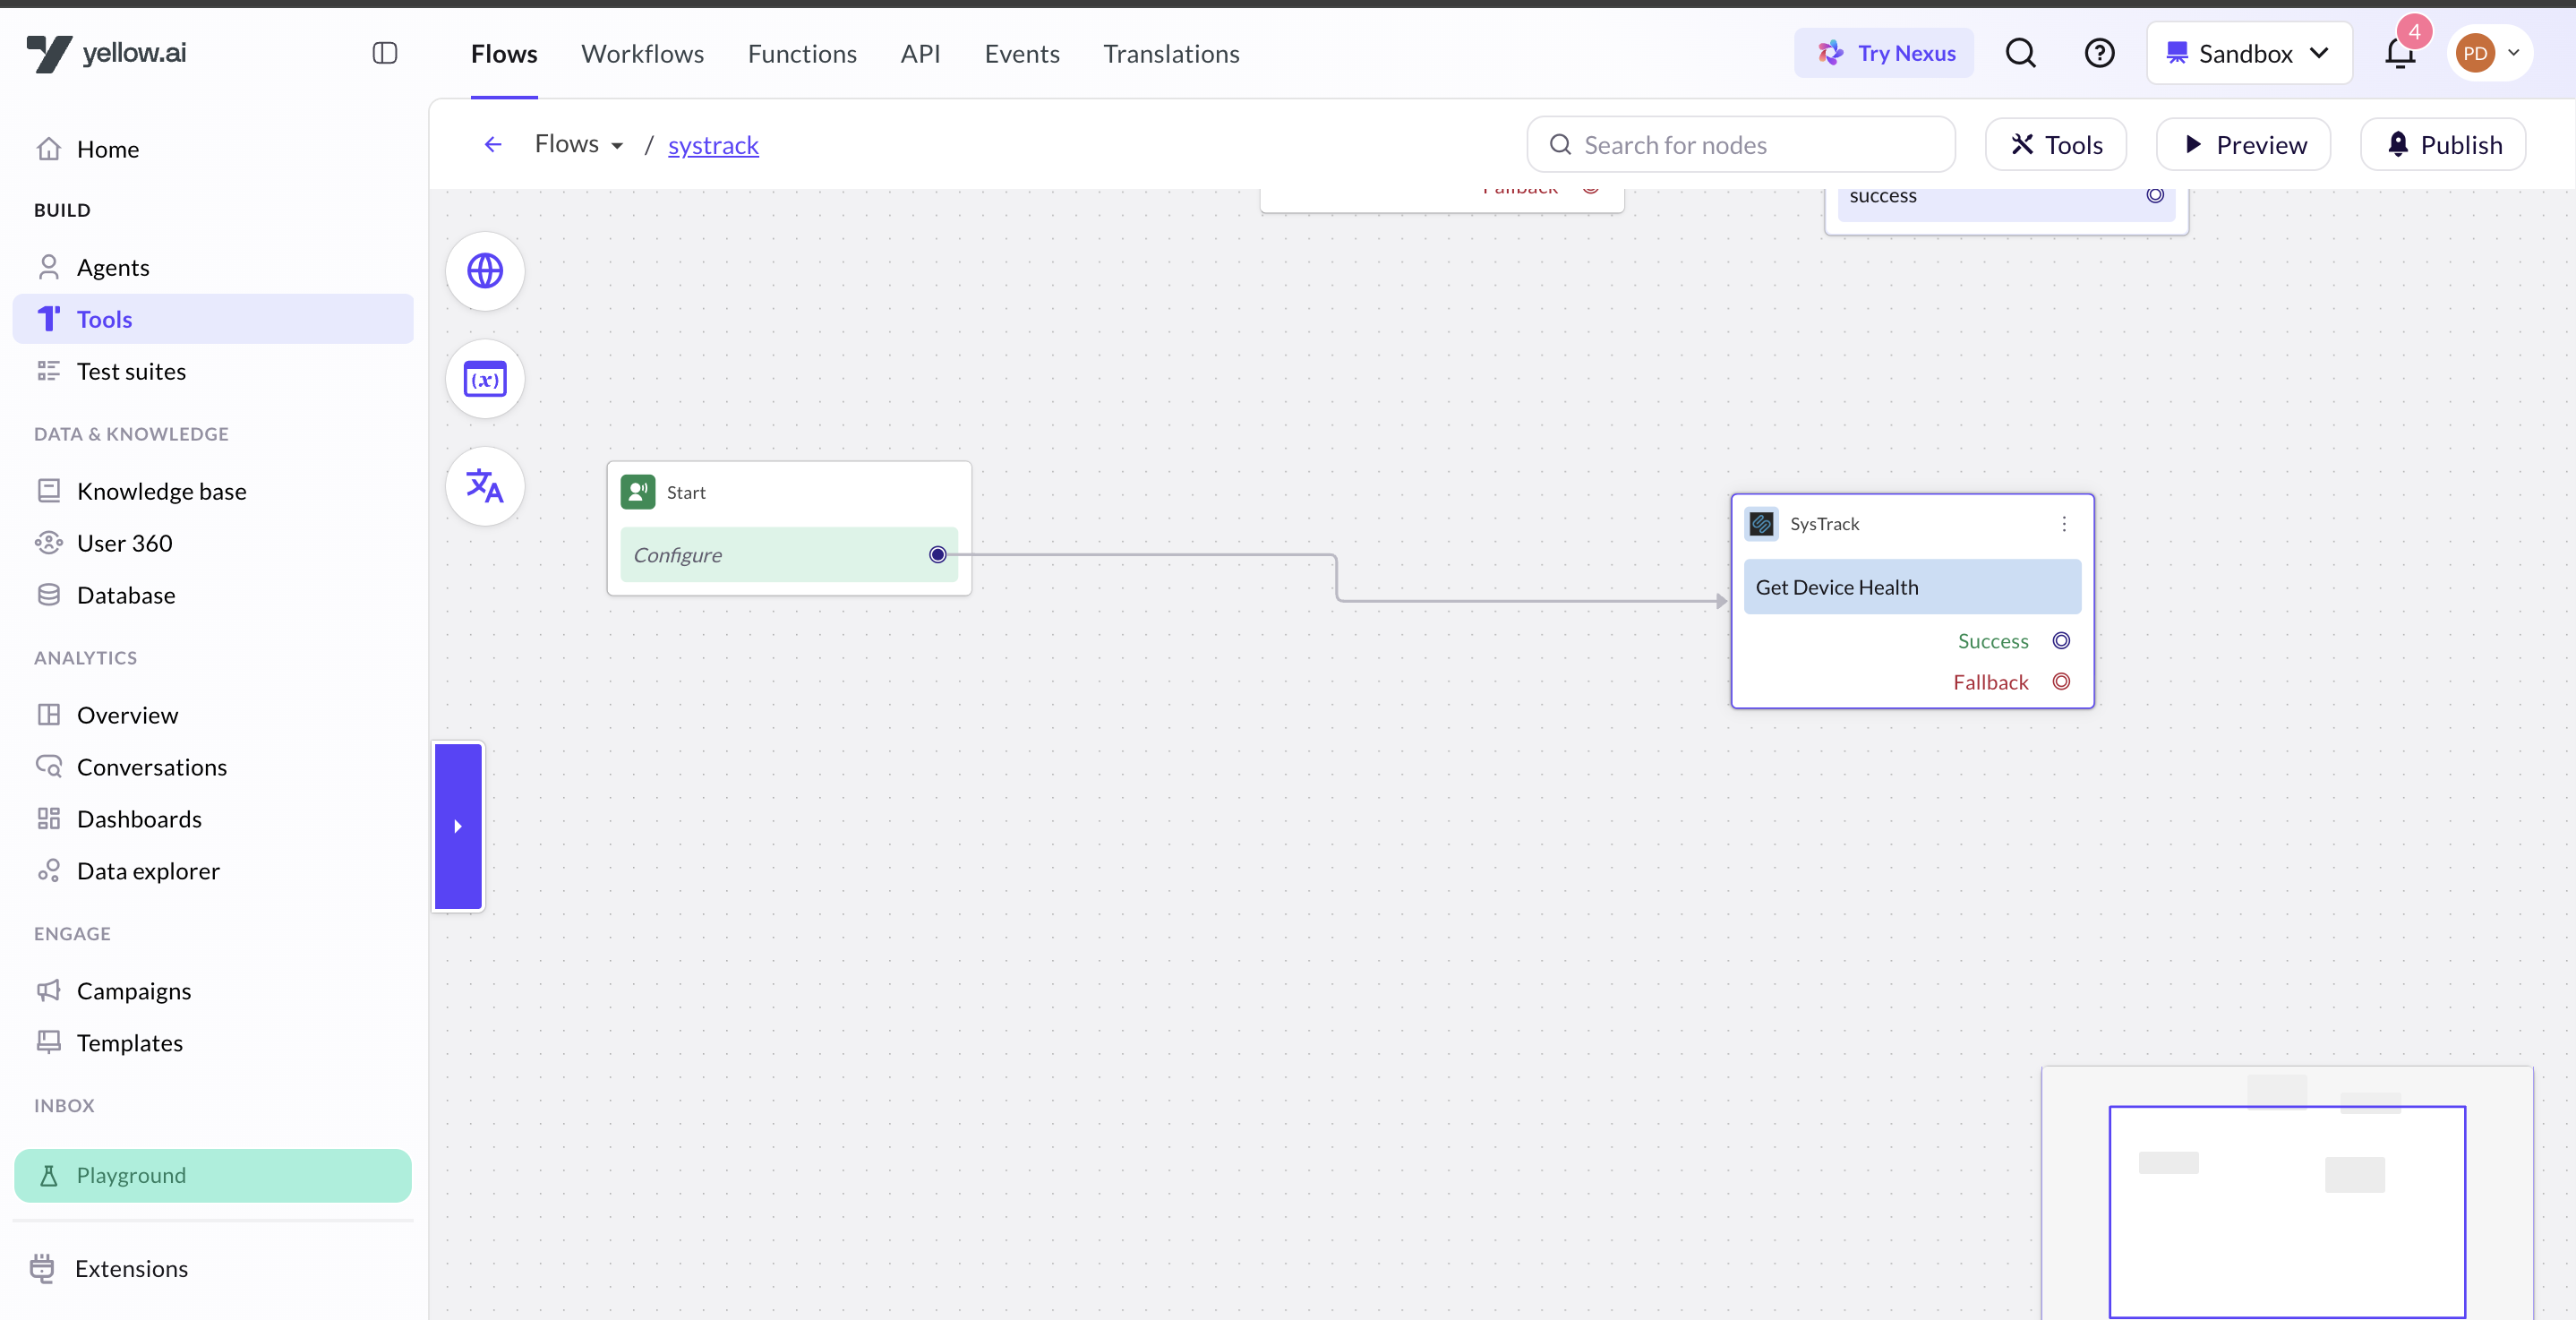2576x1320 pixels.
Task: Open notifications bell with 4 badge
Action: (2400, 53)
